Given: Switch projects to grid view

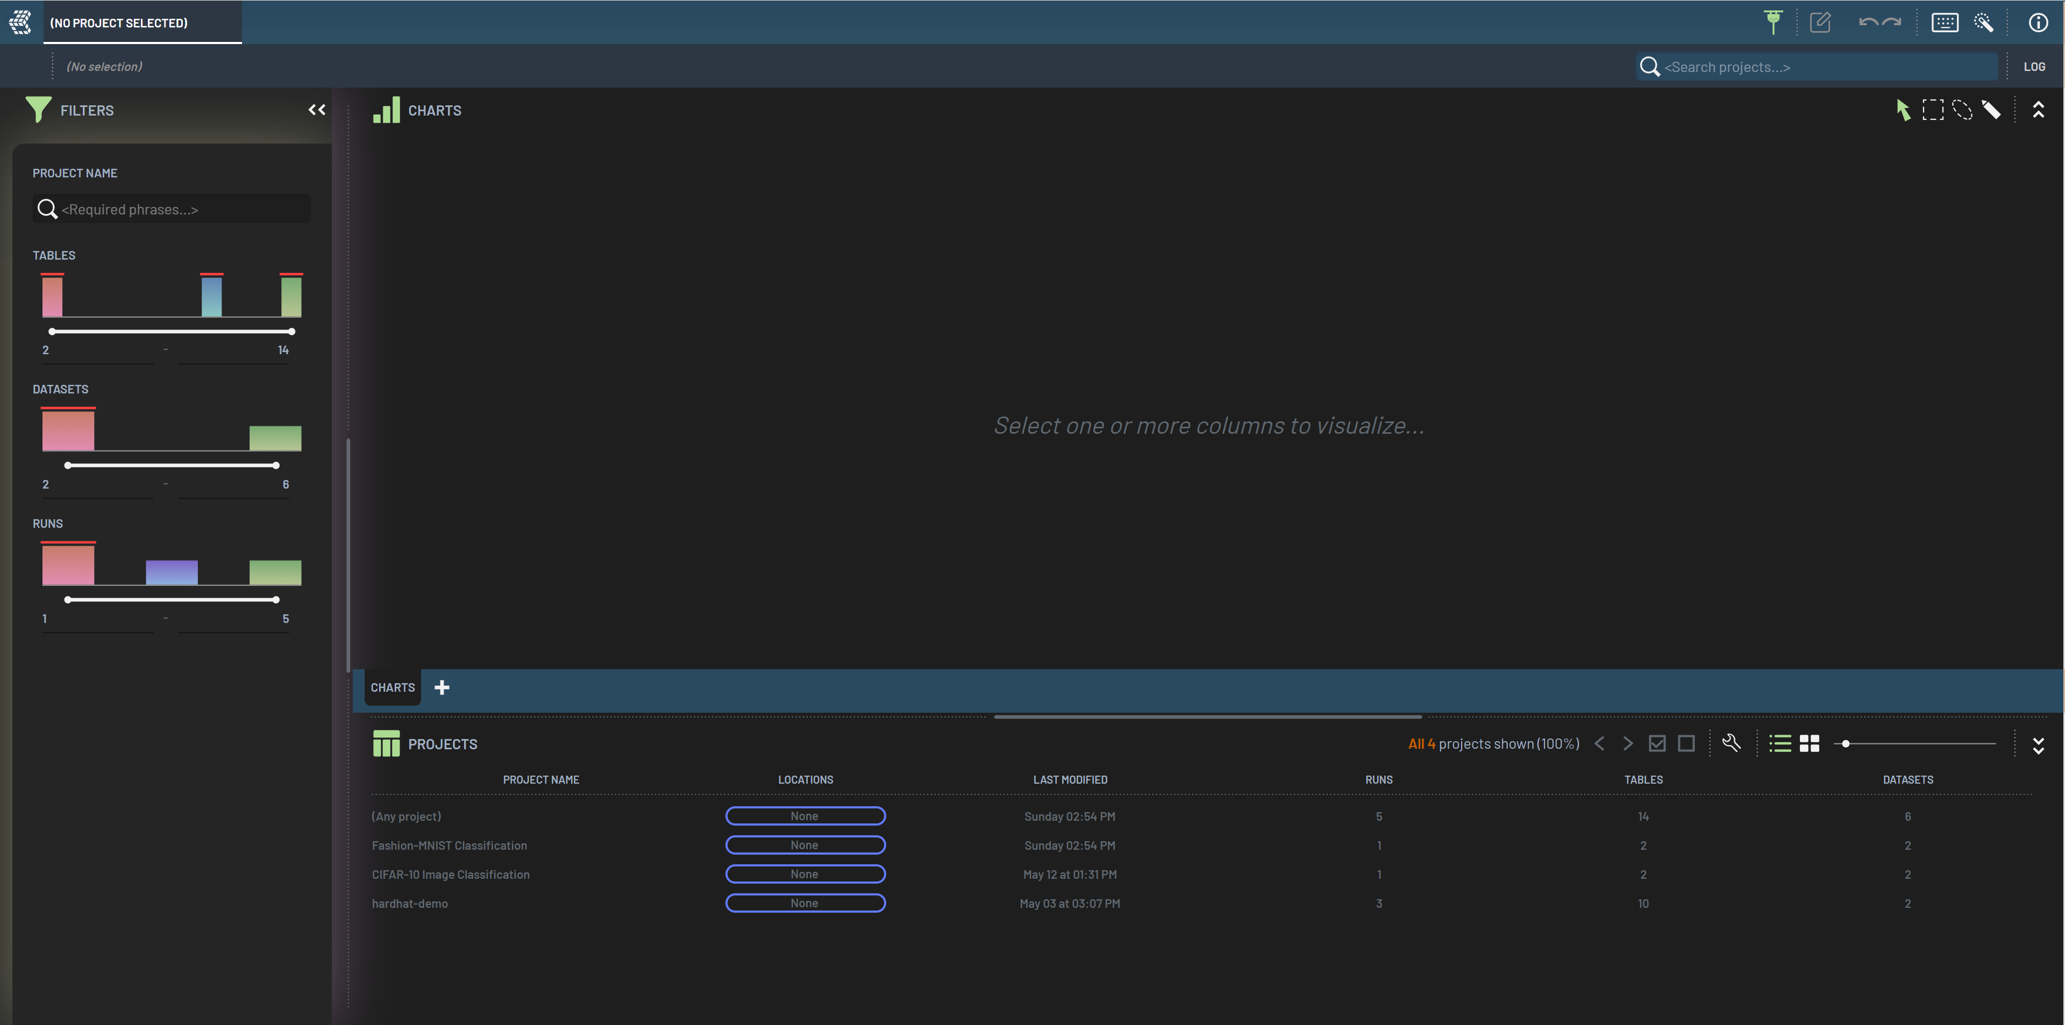Looking at the screenshot, I should tap(1809, 744).
